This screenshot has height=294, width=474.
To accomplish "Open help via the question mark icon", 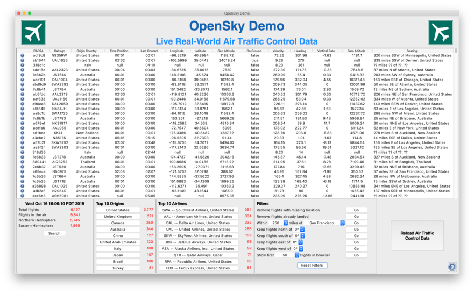I will (x=452, y=267).
